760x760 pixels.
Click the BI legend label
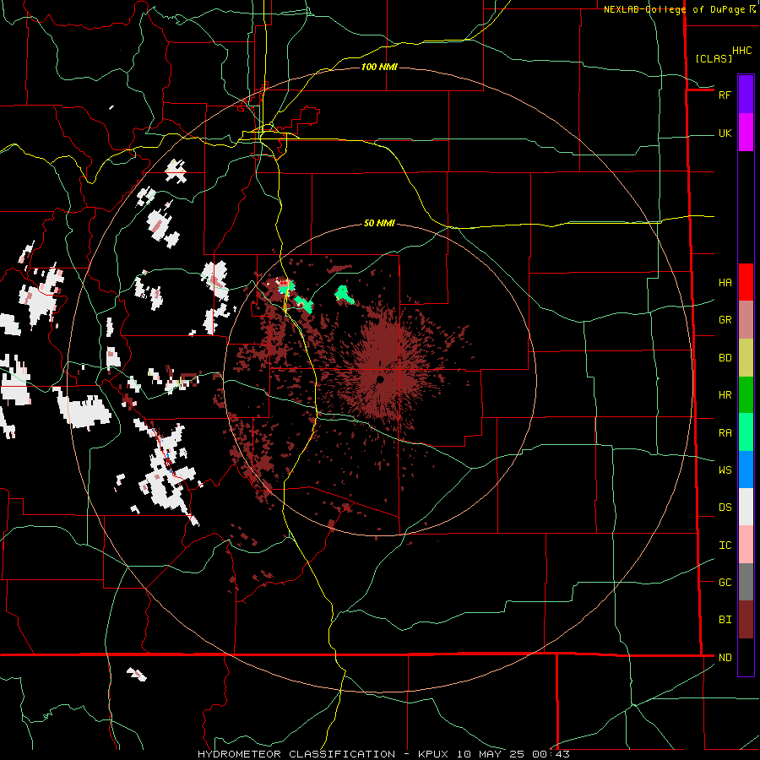pyautogui.click(x=725, y=620)
